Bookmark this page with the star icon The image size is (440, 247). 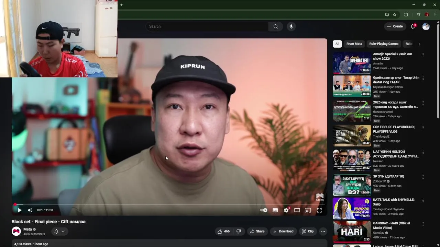point(395,15)
